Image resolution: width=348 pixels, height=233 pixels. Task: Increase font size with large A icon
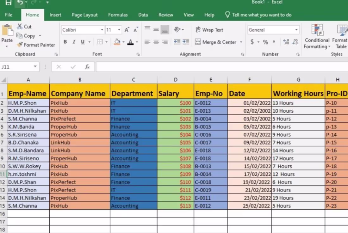[127, 30]
